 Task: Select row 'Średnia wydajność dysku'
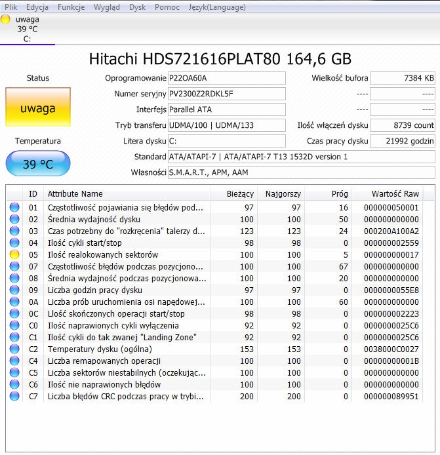[215, 219]
